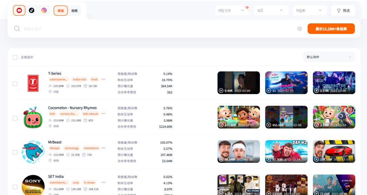Open T-Series channel logo
367x195 pixels.
(x=33, y=83)
